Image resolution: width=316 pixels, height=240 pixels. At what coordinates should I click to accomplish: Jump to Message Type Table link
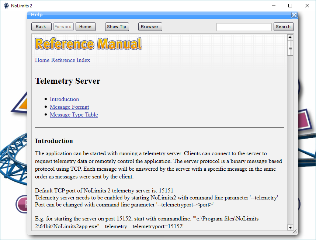point(74,115)
